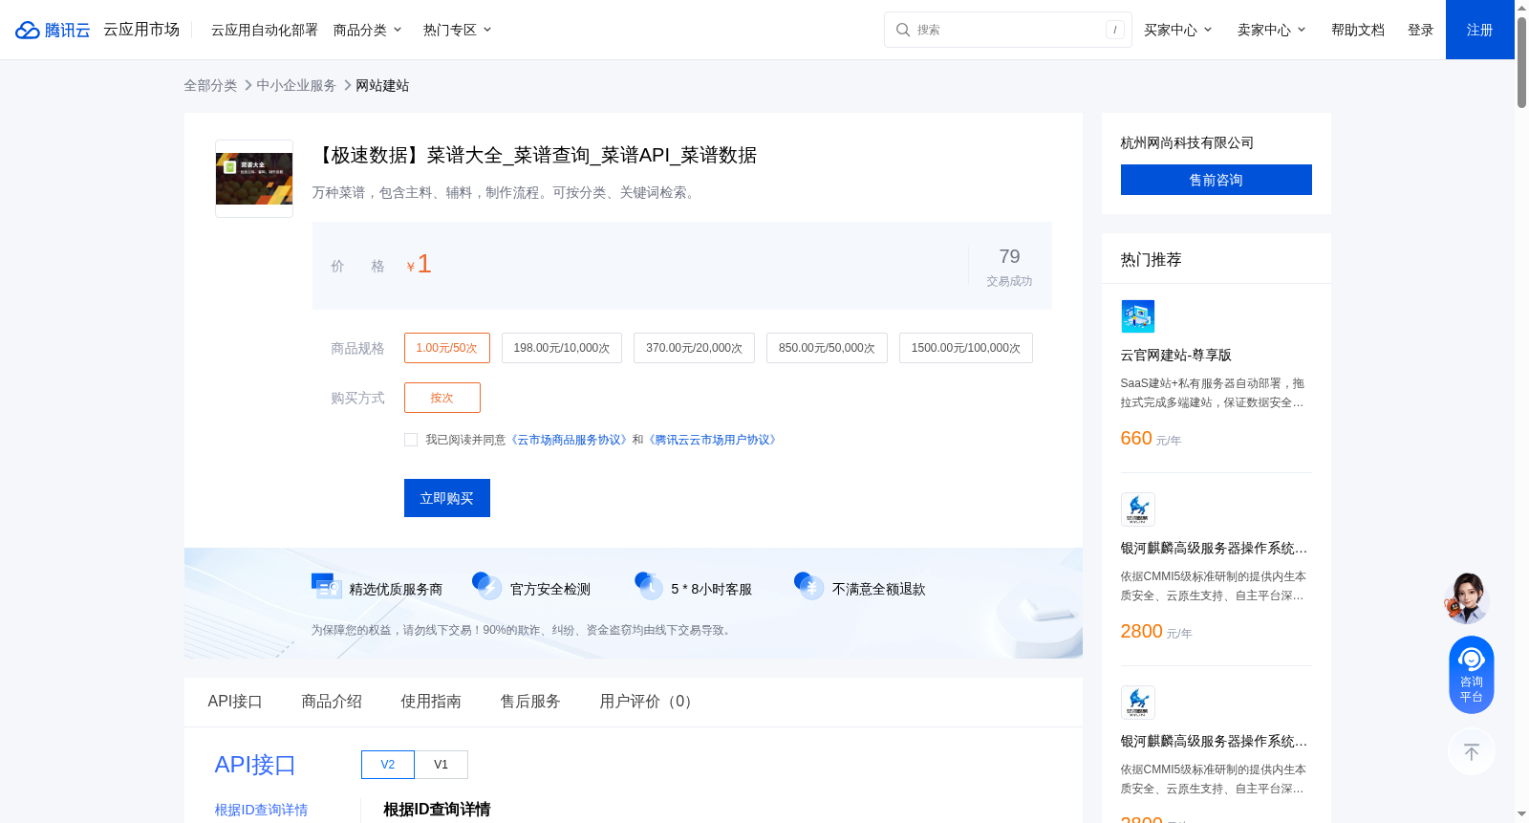Go to 中小企业服务 breadcrumb
This screenshot has height=823, width=1529.
(296, 85)
